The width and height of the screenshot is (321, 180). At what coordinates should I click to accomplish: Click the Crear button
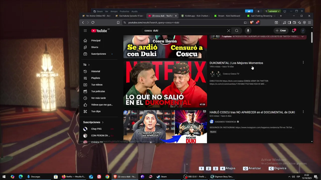[281, 30]
